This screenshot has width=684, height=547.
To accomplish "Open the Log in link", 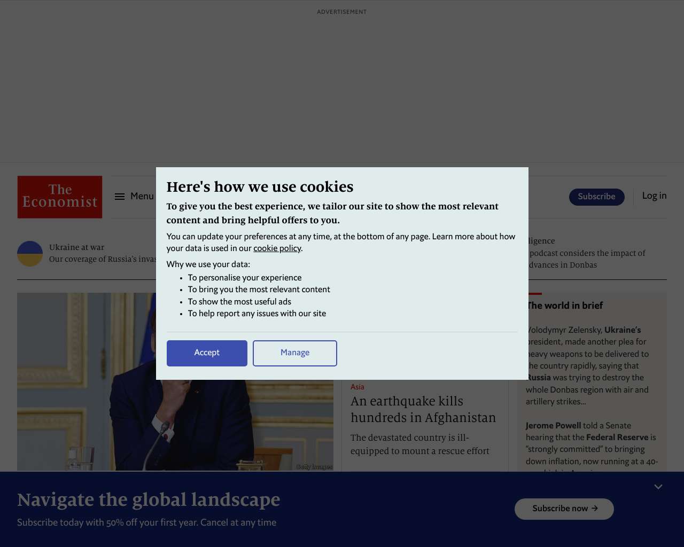I will pos(654,196).
